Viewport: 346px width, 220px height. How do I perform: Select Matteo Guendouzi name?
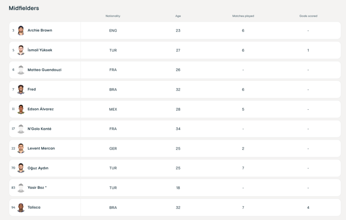point(45,70)
